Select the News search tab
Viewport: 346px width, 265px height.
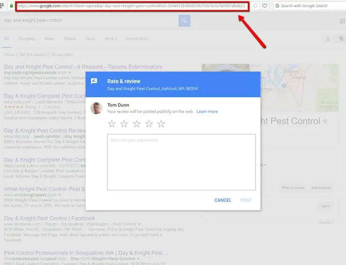coord(90,39)
